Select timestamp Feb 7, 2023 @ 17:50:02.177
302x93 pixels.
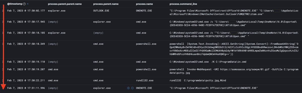[26, 11]
